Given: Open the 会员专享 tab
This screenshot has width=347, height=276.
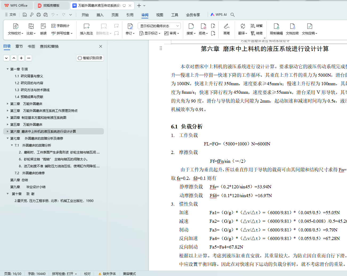Looking at the screenshot, I should pos(193,15).
